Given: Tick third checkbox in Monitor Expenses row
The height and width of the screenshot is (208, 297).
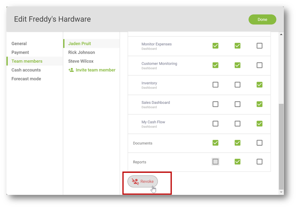Looking at the screenshot, I should pos(259,46).
